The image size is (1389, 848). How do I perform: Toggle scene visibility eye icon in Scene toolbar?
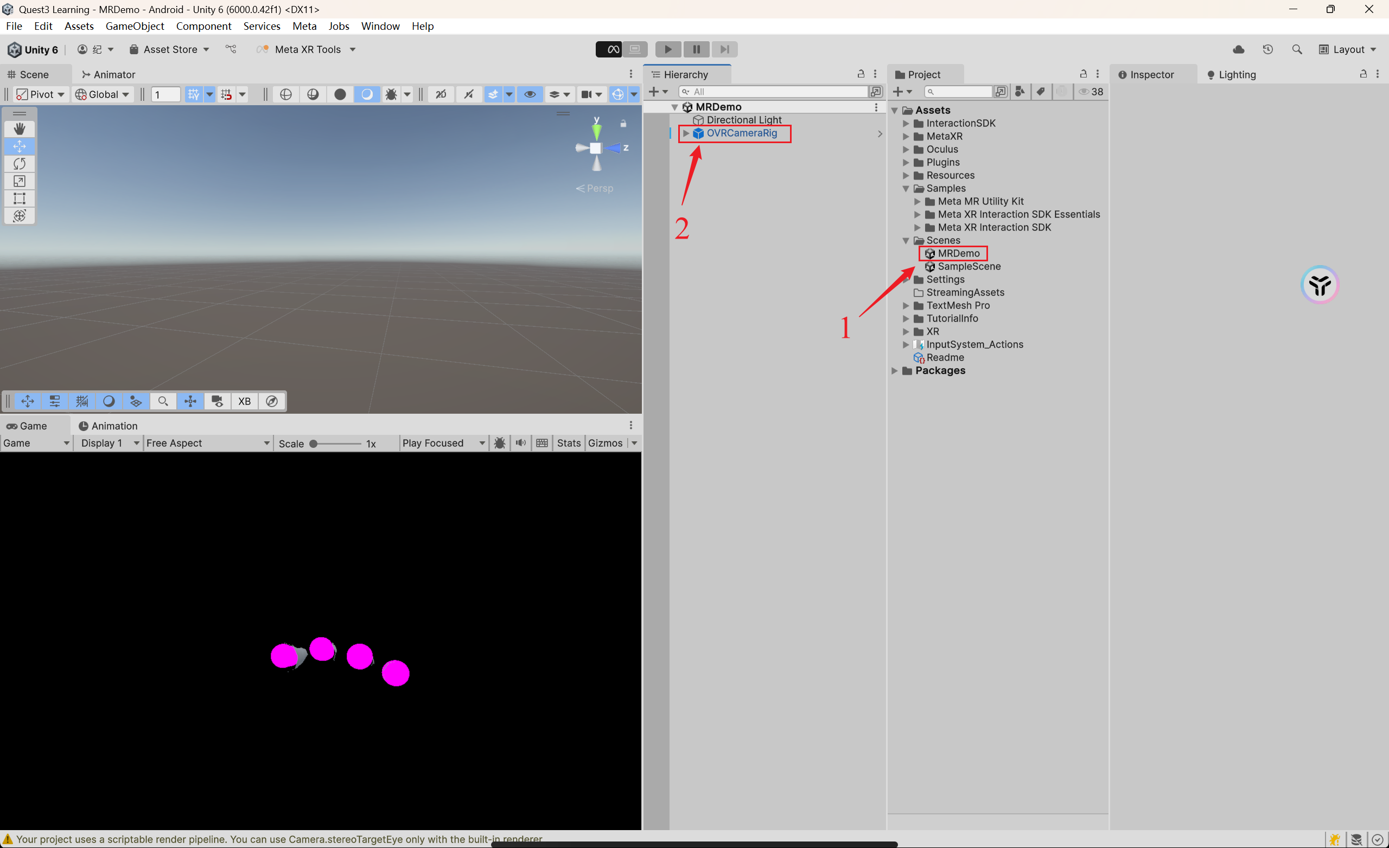pyautogui.click(x=530, y=94)
